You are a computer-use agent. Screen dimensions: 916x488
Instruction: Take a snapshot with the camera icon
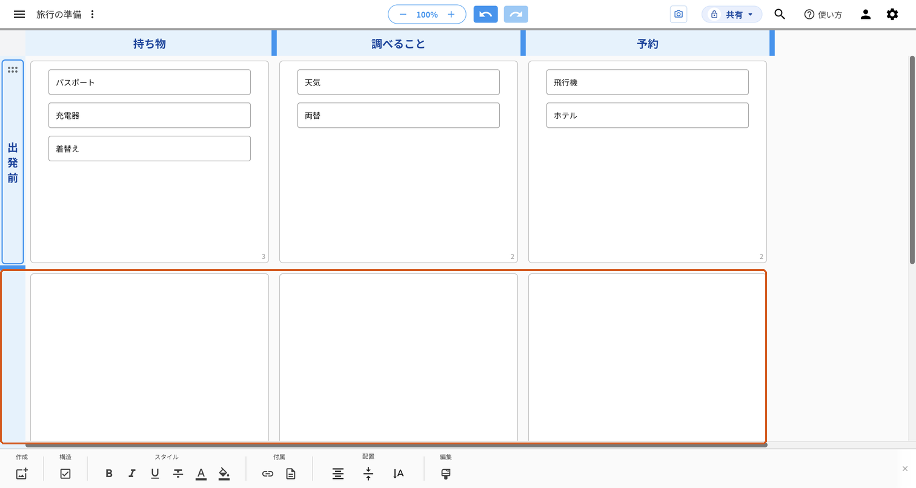pos(679,14)
